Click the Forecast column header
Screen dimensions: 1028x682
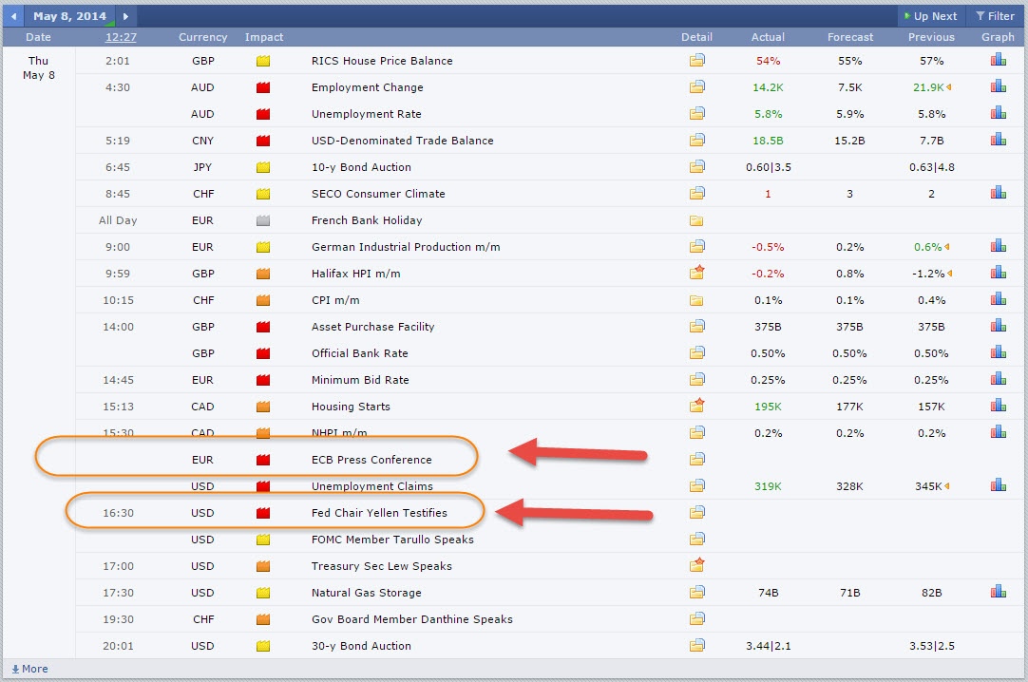(849, 37)
